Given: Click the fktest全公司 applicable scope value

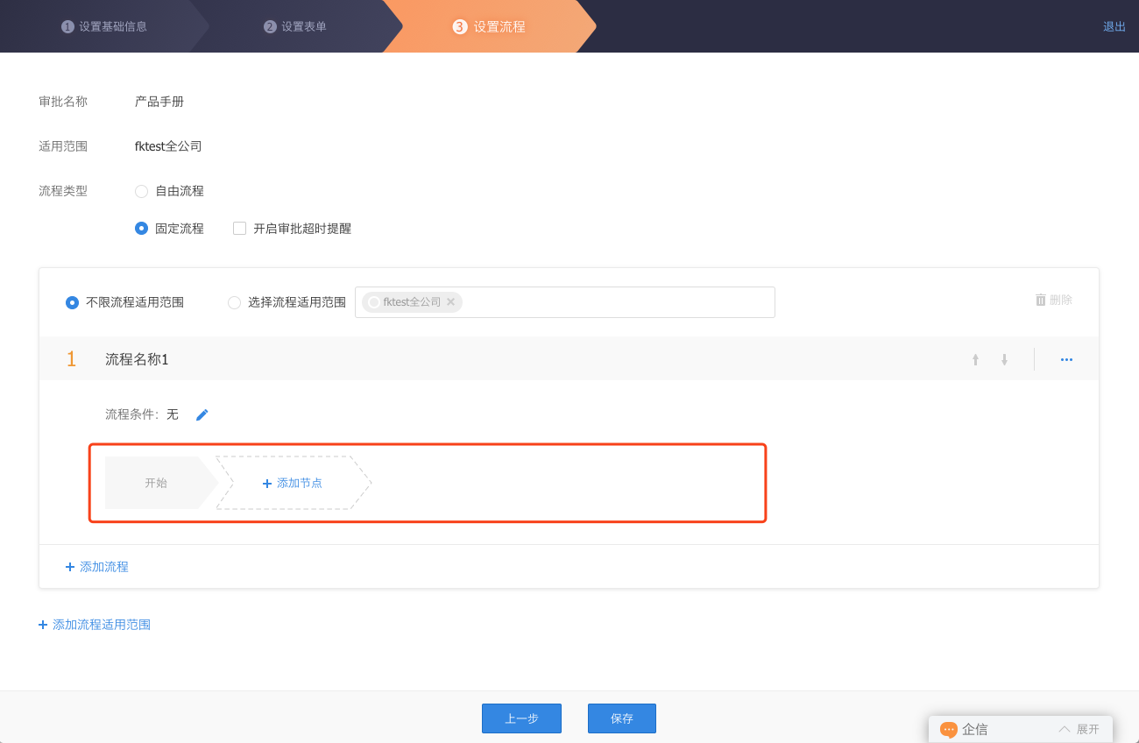Looking at the screenshot, I should tap(168, 146).
